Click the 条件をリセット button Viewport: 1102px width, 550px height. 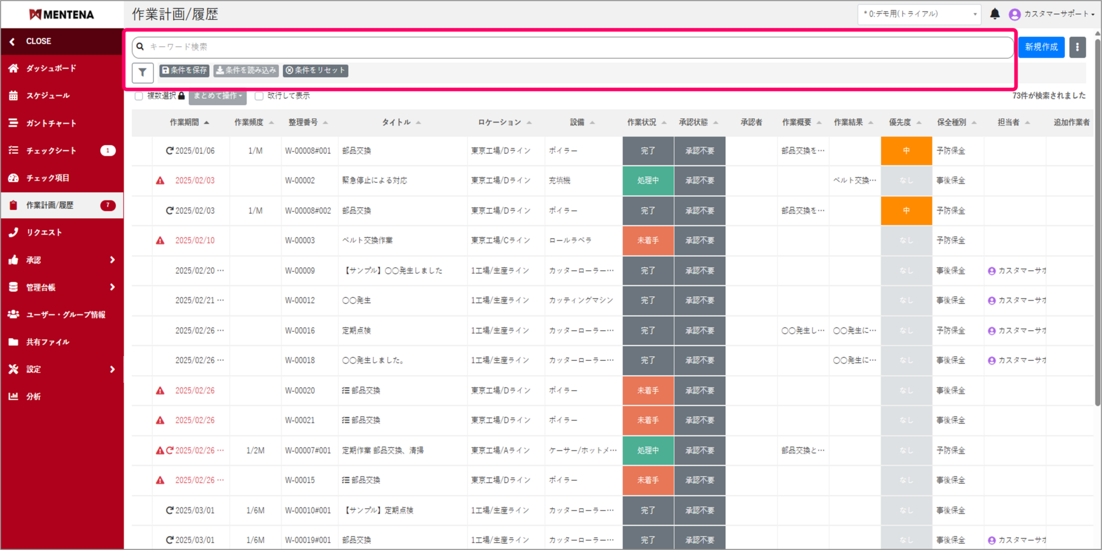(x=315, y=70)
